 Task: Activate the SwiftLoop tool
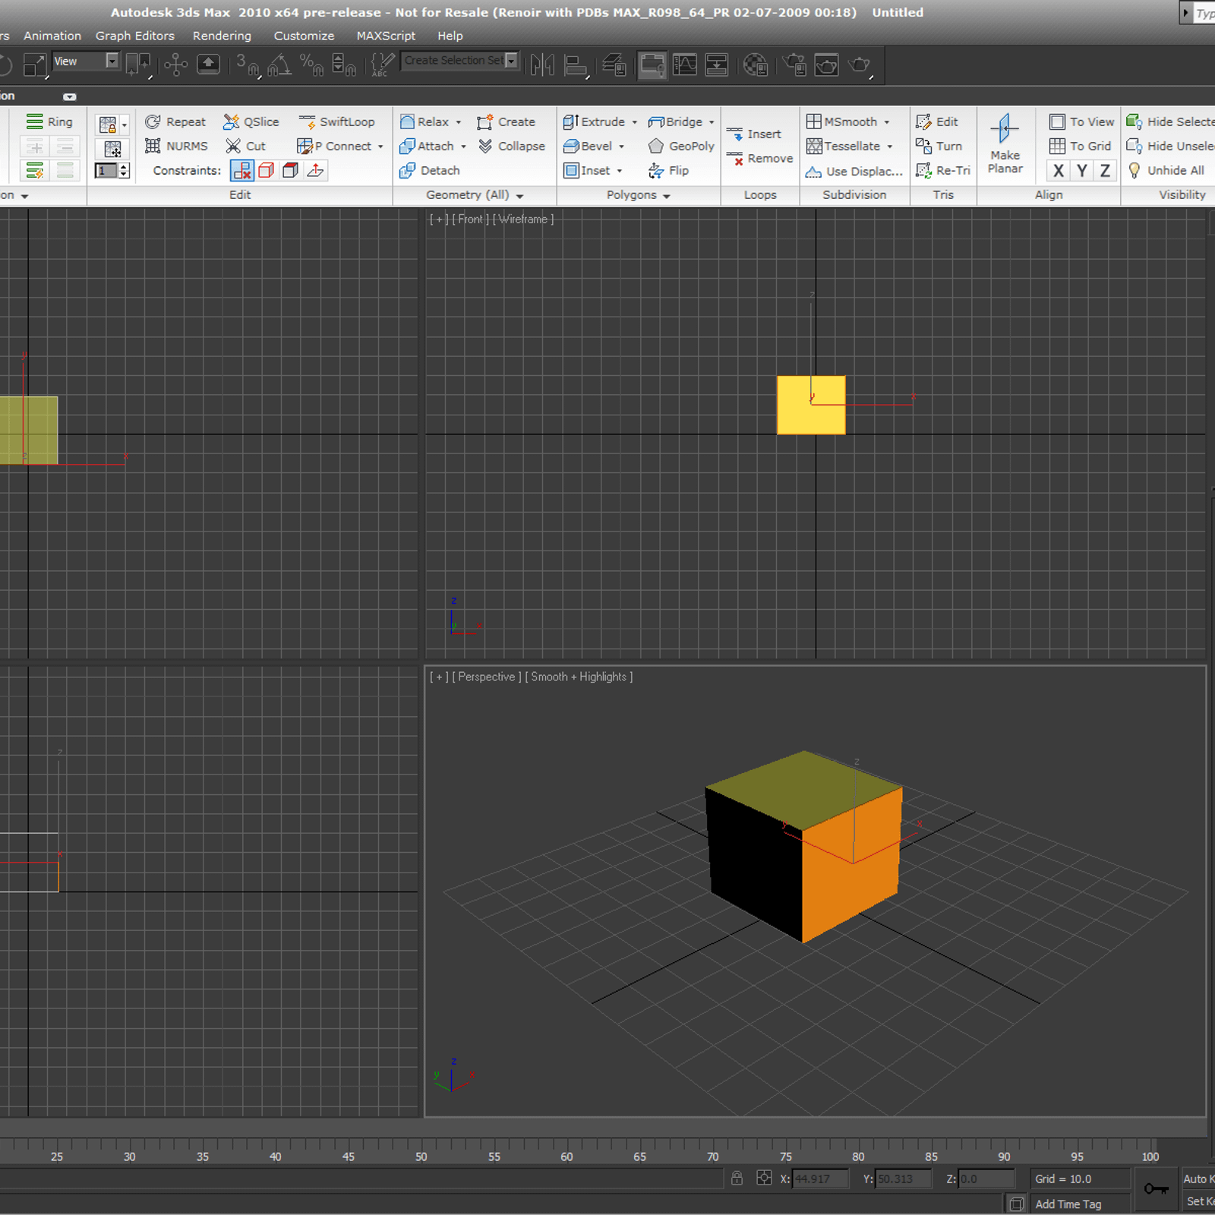coord(336,121)
